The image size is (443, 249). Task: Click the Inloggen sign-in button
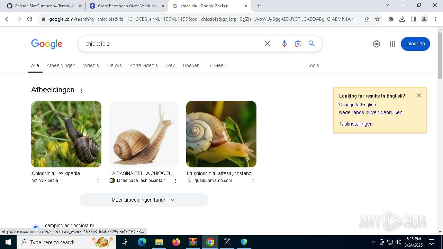(x=415, y=44)
